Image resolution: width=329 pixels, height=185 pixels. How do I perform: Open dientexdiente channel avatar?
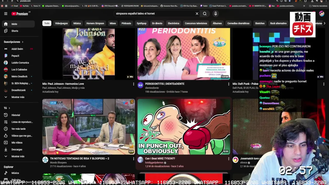click(140, 85)
